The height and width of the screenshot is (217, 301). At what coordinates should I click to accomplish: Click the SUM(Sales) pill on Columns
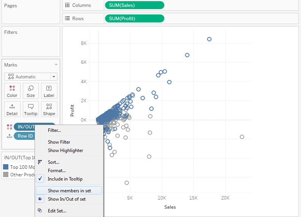pos(134,5)
